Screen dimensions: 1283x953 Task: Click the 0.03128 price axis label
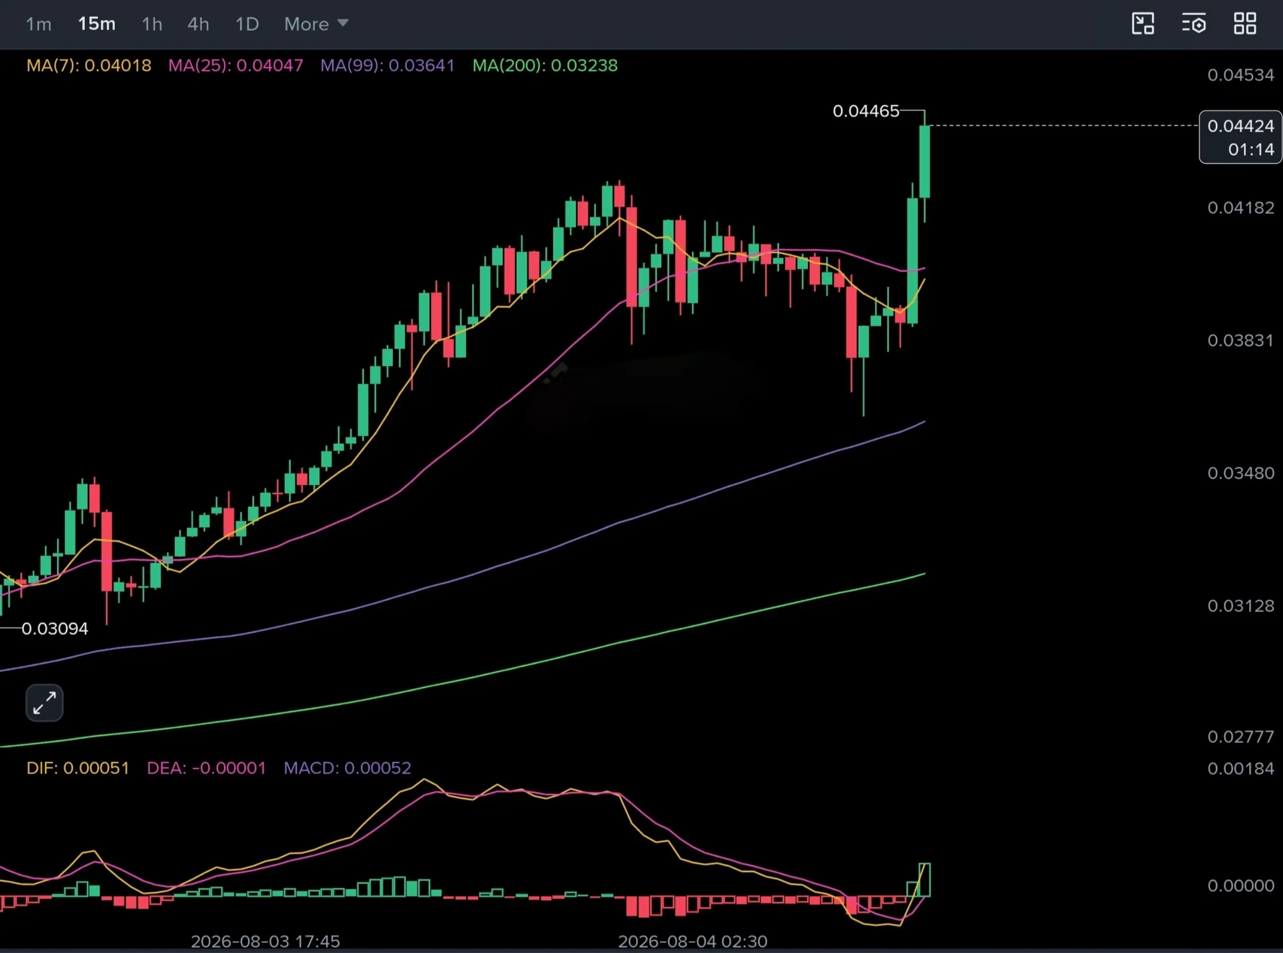click(1241, 606)
